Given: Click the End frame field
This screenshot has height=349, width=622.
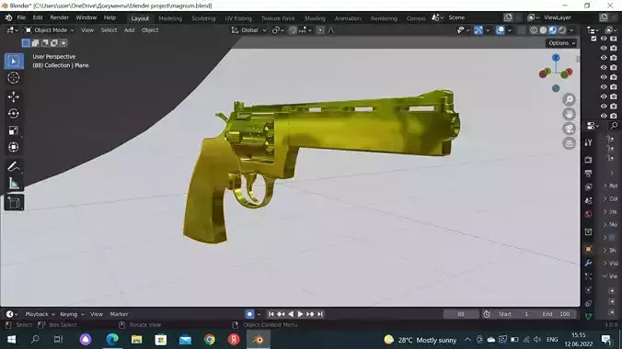Looking at the screenshot, I should click(x=557, y=314).
